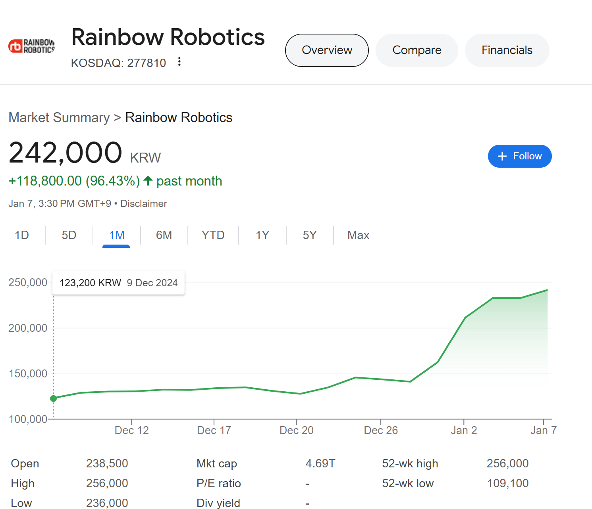This screenshot has width=592, height=509.
Task: Click the Dec 20 axis label
Action: point(297,431)
